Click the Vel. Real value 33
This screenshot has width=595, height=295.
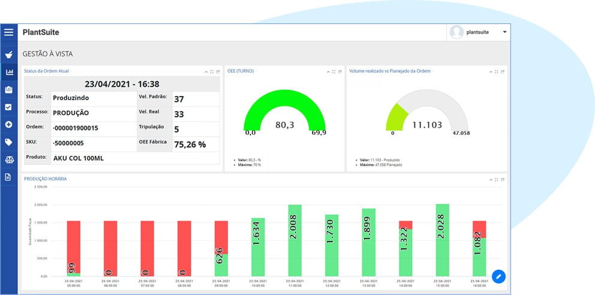pos(179,114)
